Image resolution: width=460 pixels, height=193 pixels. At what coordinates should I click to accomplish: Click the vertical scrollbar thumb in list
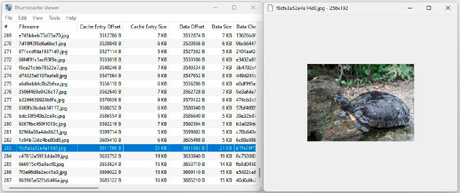point(260,173)
